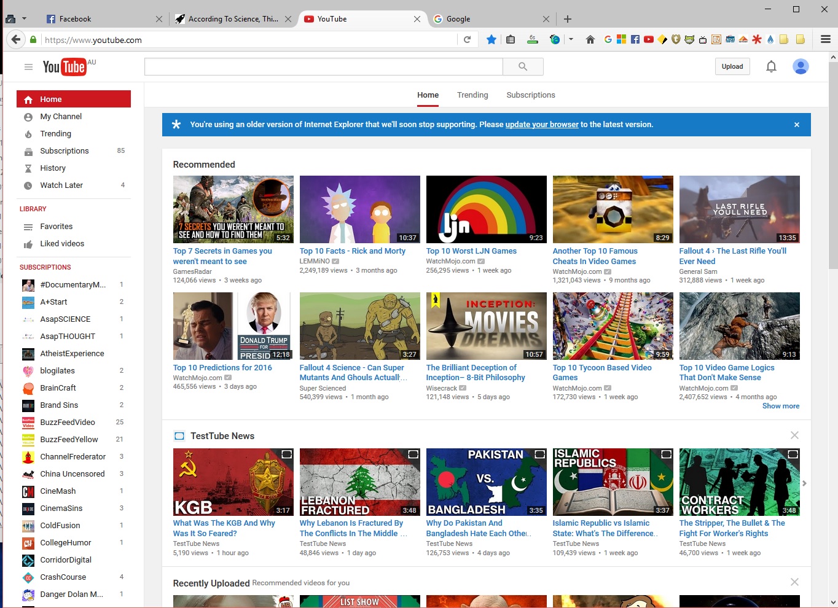Select the Home tab above the feed

(x=428, y=95)
